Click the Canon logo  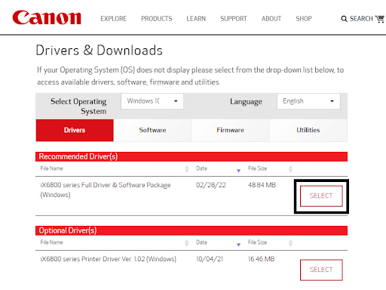click(x=47, y=17)
